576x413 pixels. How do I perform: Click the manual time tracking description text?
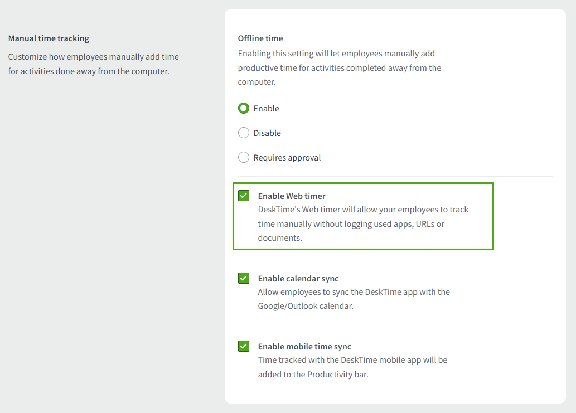[93, 64]
